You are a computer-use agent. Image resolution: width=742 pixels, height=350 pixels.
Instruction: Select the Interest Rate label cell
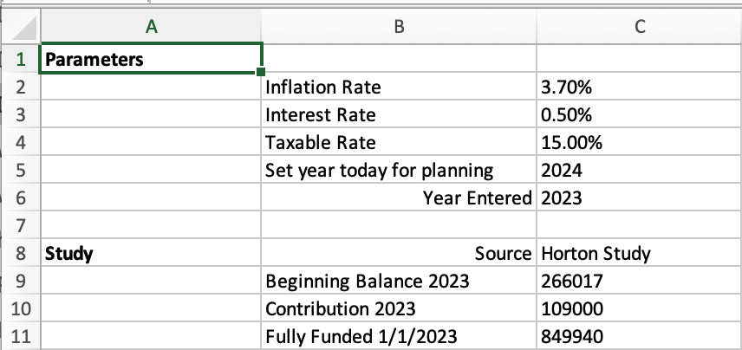[x=399, y=115]
